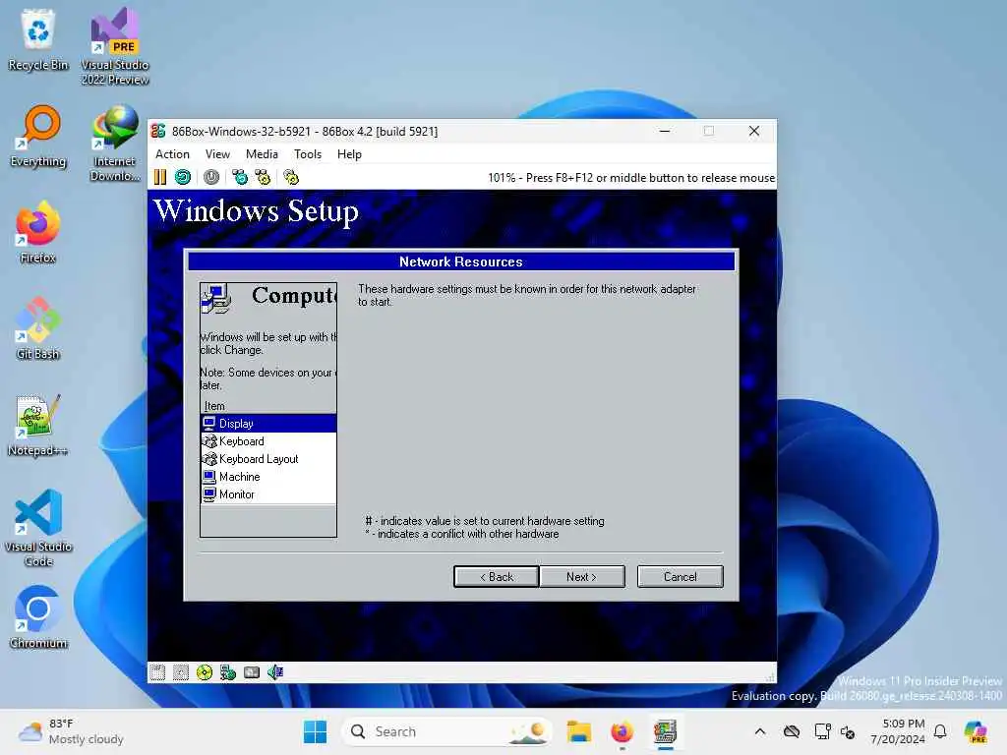Open Everything search desktop icon
This screenshot has height=755, width=1007.
[38, 136]
